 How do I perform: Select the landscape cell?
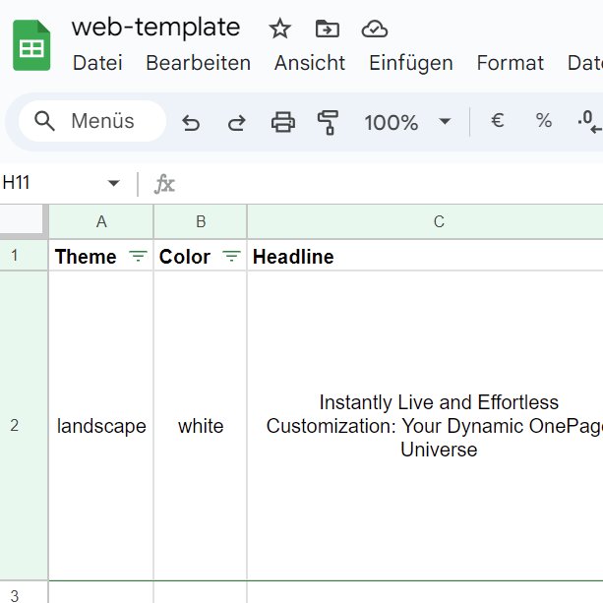101,426
